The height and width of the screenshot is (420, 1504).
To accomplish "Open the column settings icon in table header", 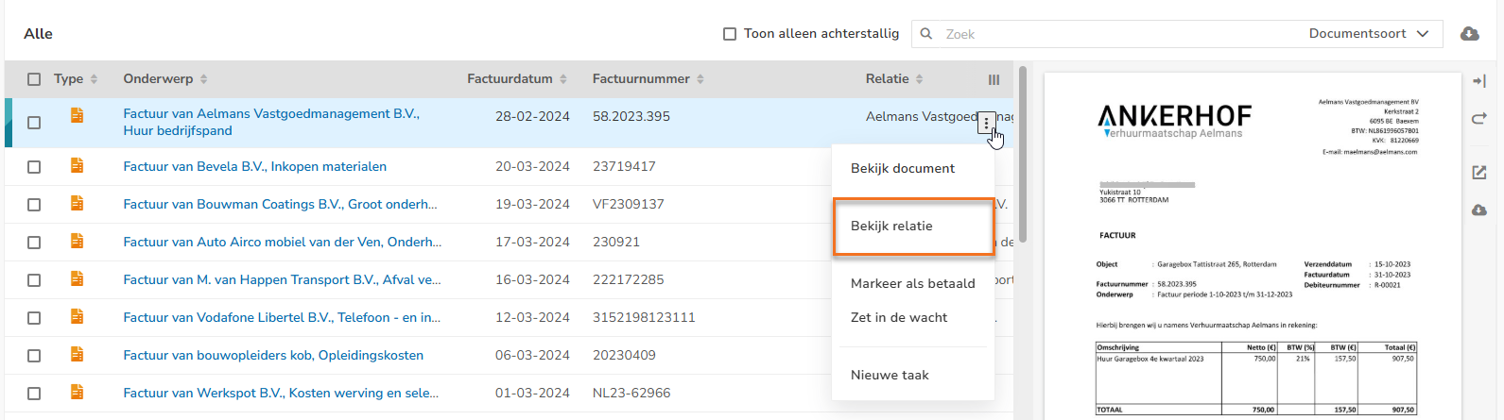I will pos(994,80).
